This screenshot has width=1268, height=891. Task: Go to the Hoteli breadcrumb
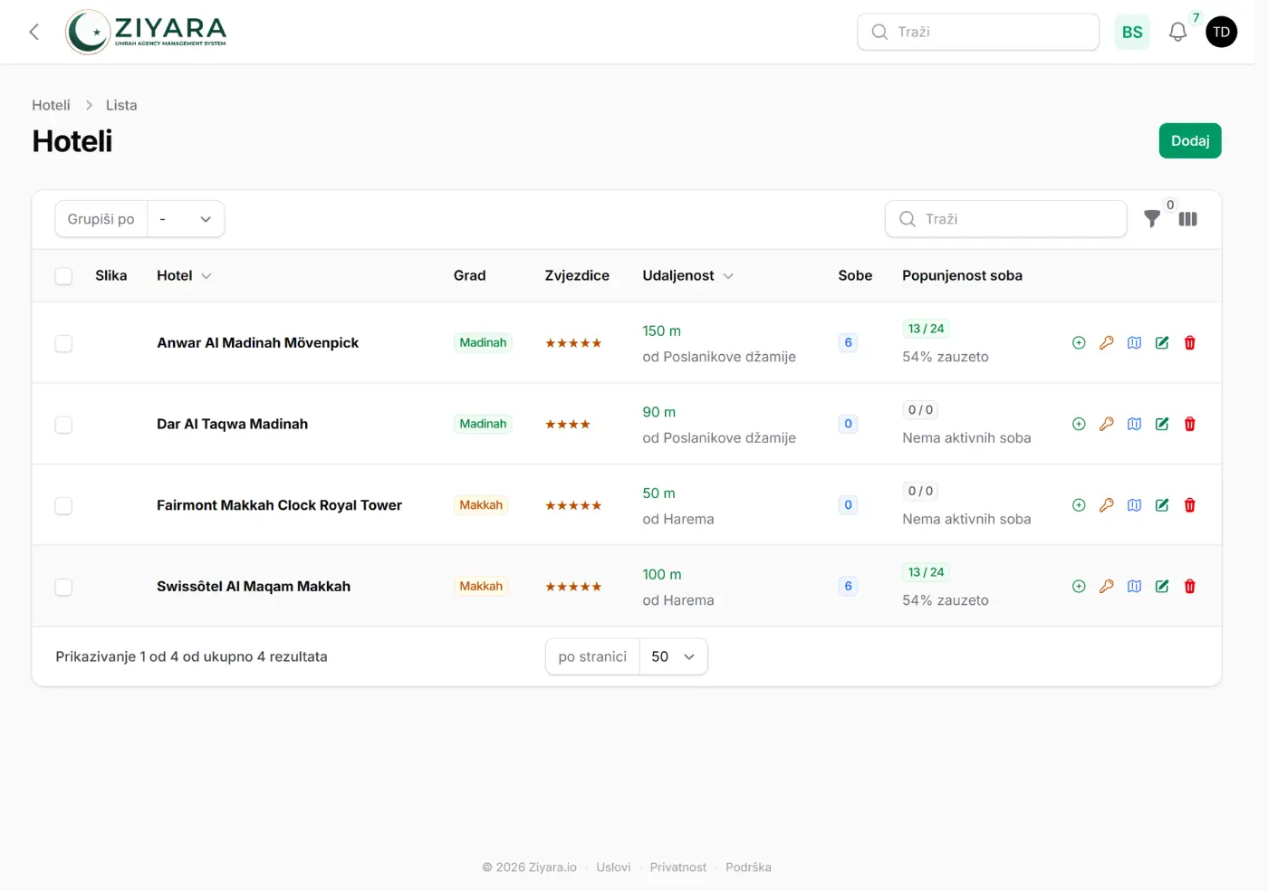(51, 105)
